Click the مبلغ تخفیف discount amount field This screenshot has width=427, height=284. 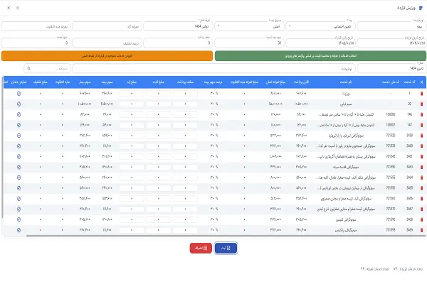pos(36,43)
